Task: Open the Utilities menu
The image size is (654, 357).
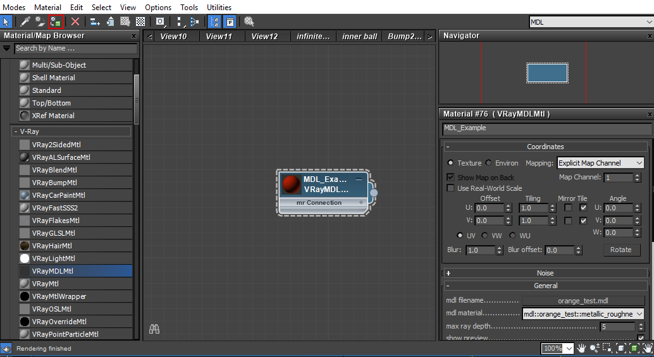Action: pyautogui.click(x=219, y=7)
